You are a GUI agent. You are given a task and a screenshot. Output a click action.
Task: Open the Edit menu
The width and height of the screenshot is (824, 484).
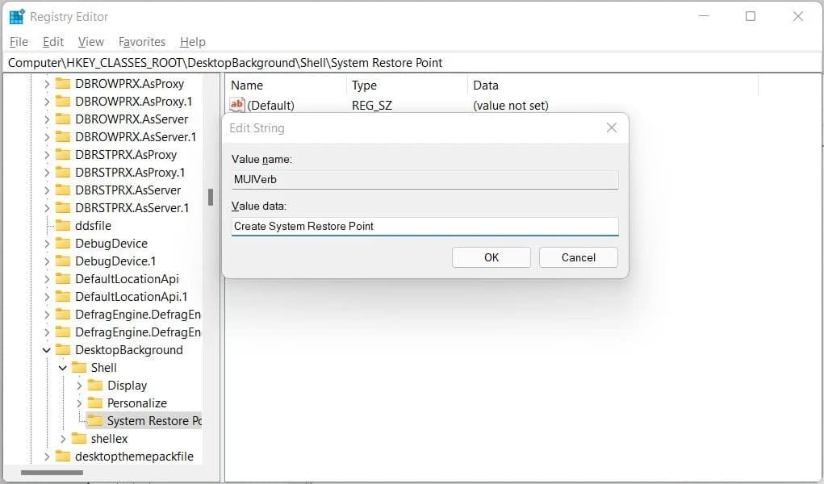(x=53, y=42)
